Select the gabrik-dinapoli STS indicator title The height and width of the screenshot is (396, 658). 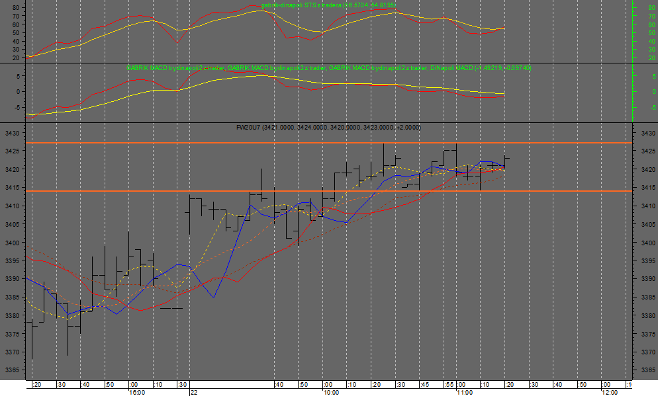coord(328,5)
